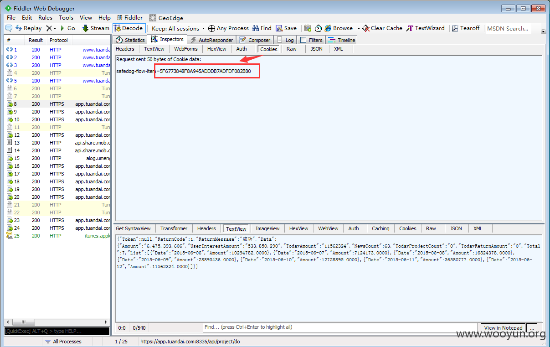Click the ellipsis button beside View in Notepad
Viewport: 550px width, 347px height.
tap(531, 328)
